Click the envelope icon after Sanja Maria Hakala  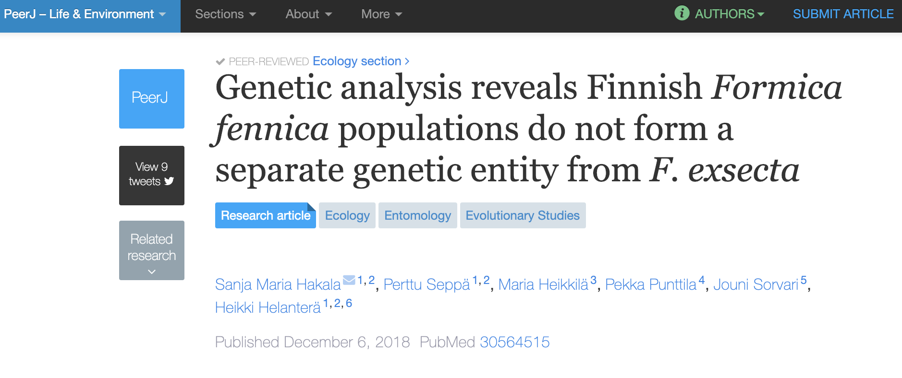click(x=349, y=280)
